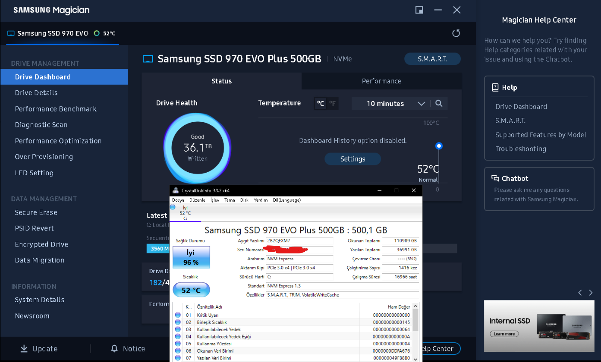This screenshot has width=601, height=362.
Task: Open Drive Dashboard help topic in Help Center
Action: point(521,106)
